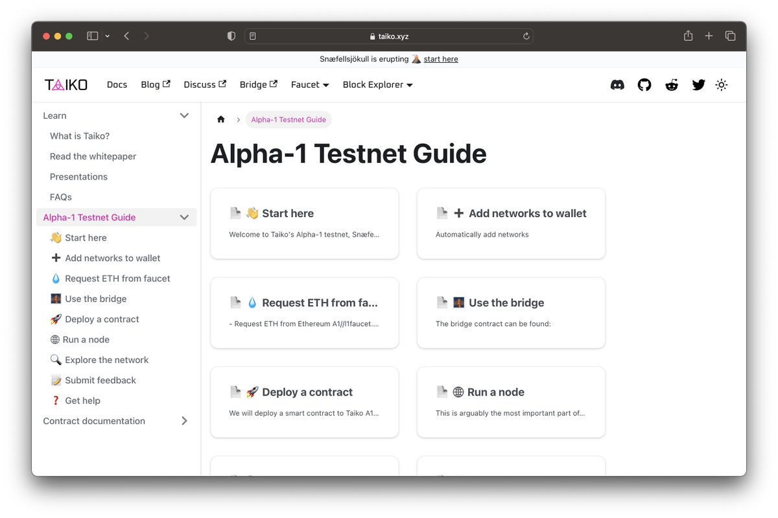Screen dimensions: 778x518
Task: Open the 'Add networks to wallet' card
Action: pyautogui.click(x=511, y=224)
